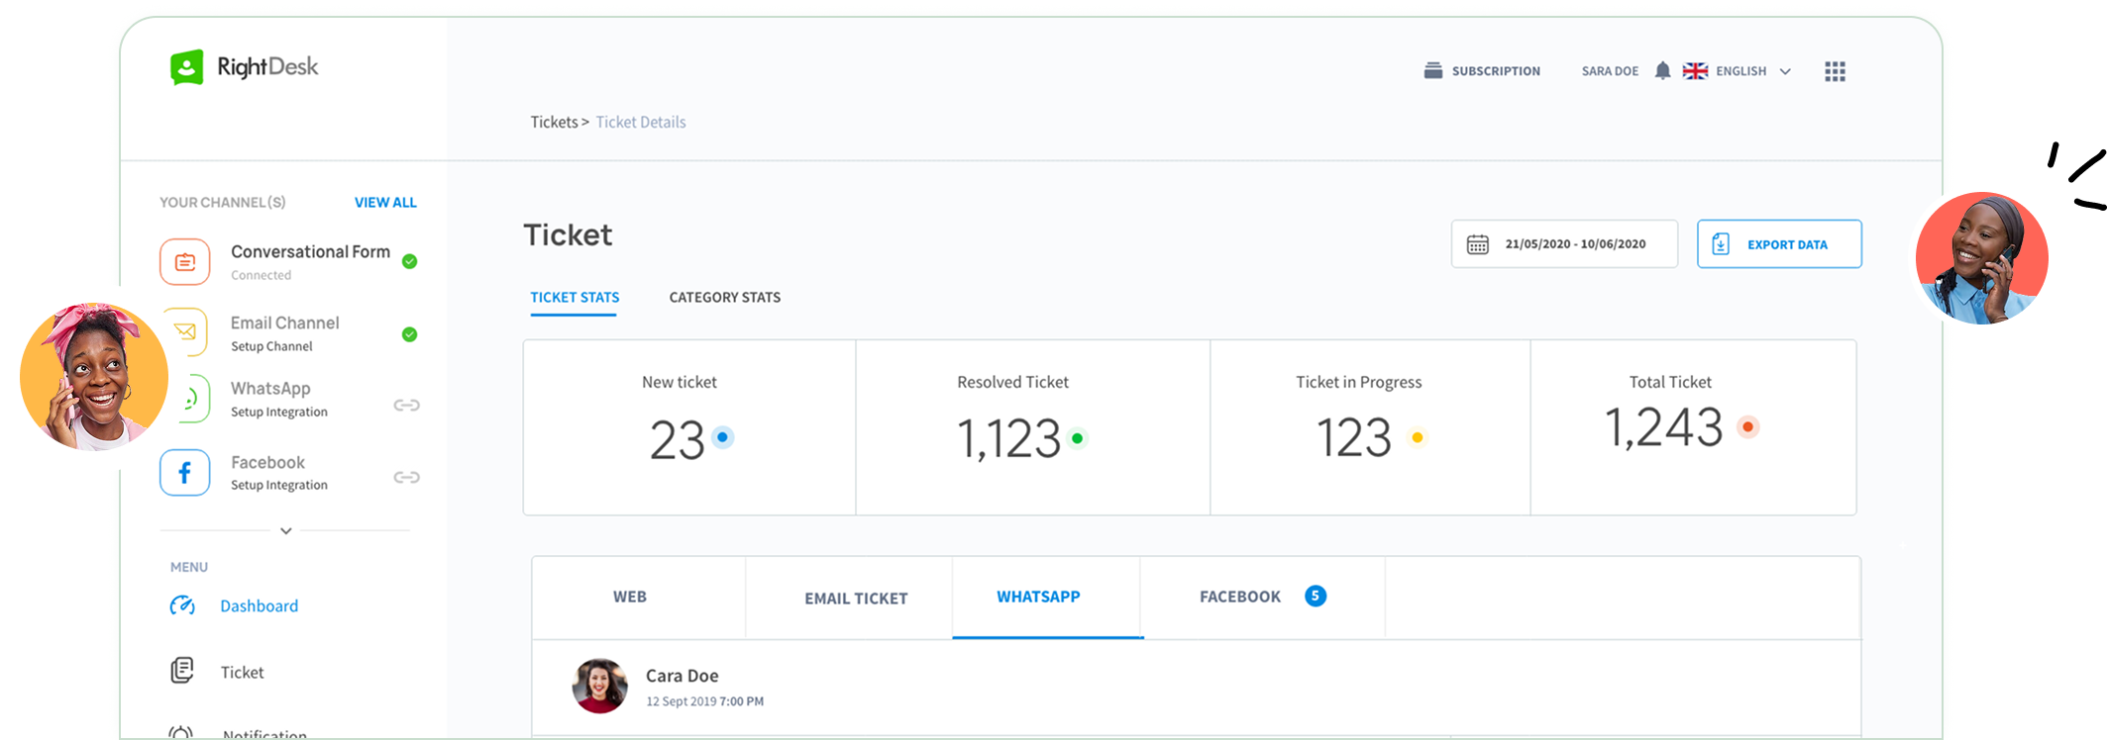Open the date range picker 21/05/2020 - 10/06/2020

tap(1564, 244)
